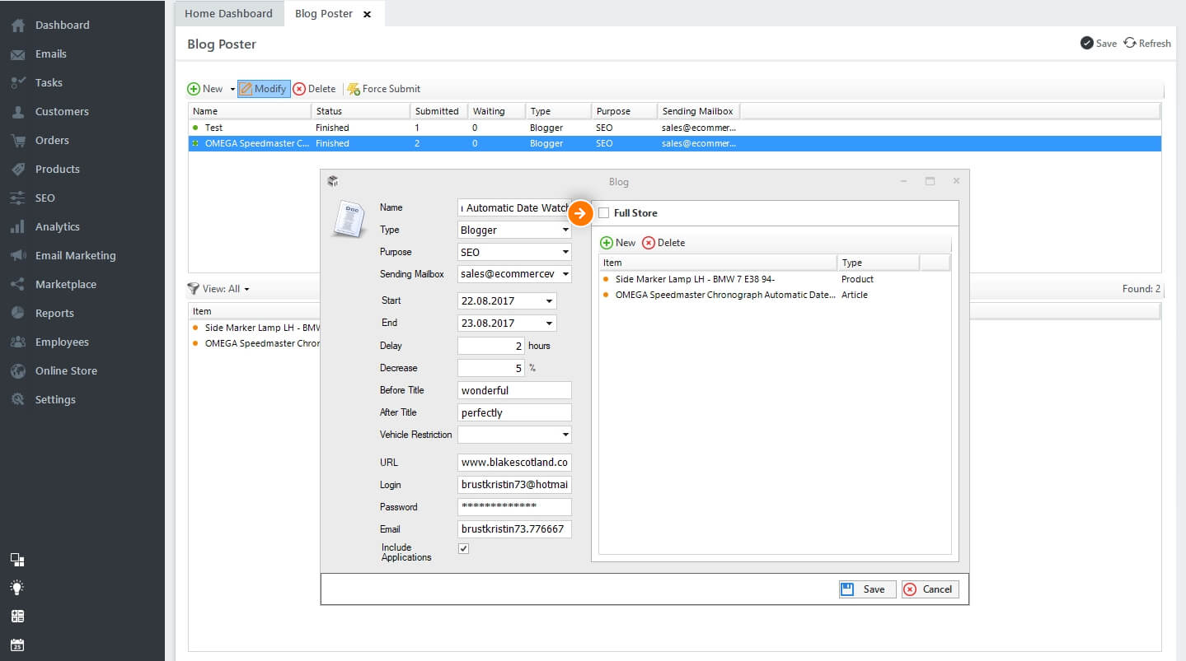This screenshot has width=1186, height=661.
Task: Click Delete above the dialog's item list
Action: (x=663, y=243)
